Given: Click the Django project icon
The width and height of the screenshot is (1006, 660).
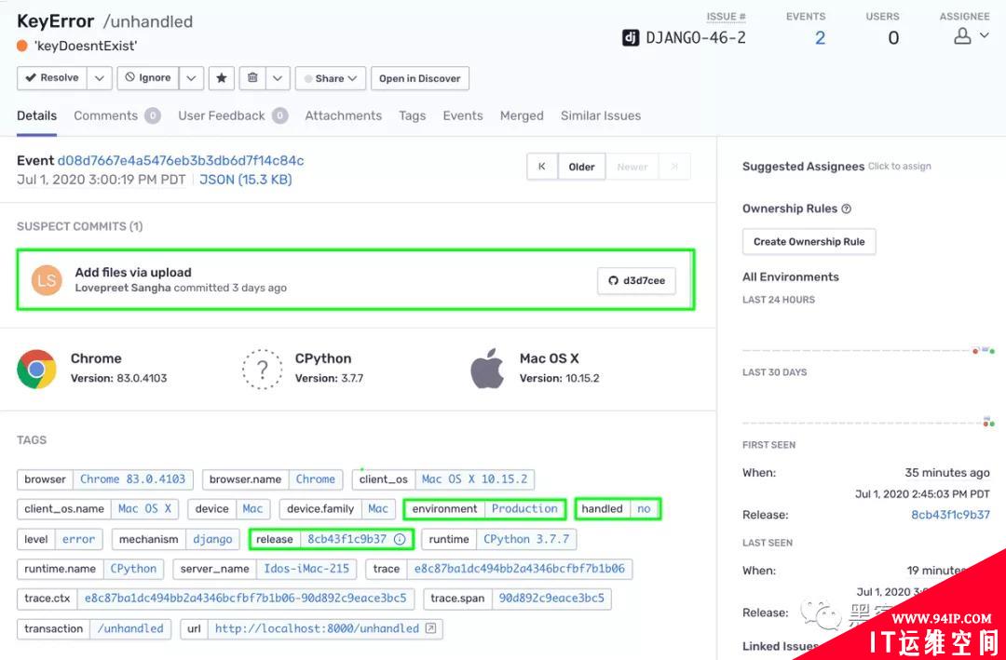Looking at the screenshot, I should (x=630, y=38).
